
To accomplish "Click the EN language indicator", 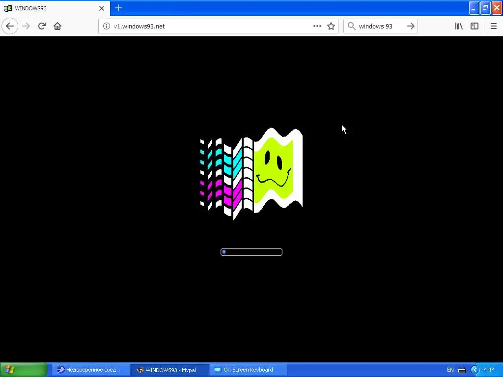I will (450, 370).
